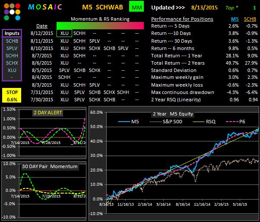Click the Inputs header box
Screen dimensions: 260x222
[12, 33]
